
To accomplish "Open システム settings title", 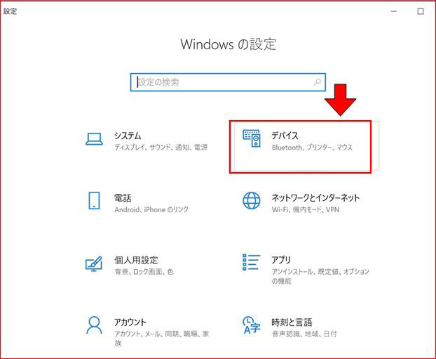I will tap(128, 136).
